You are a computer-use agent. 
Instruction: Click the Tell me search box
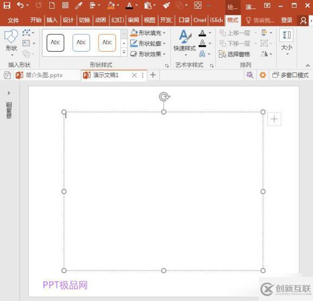coord(260,20)
